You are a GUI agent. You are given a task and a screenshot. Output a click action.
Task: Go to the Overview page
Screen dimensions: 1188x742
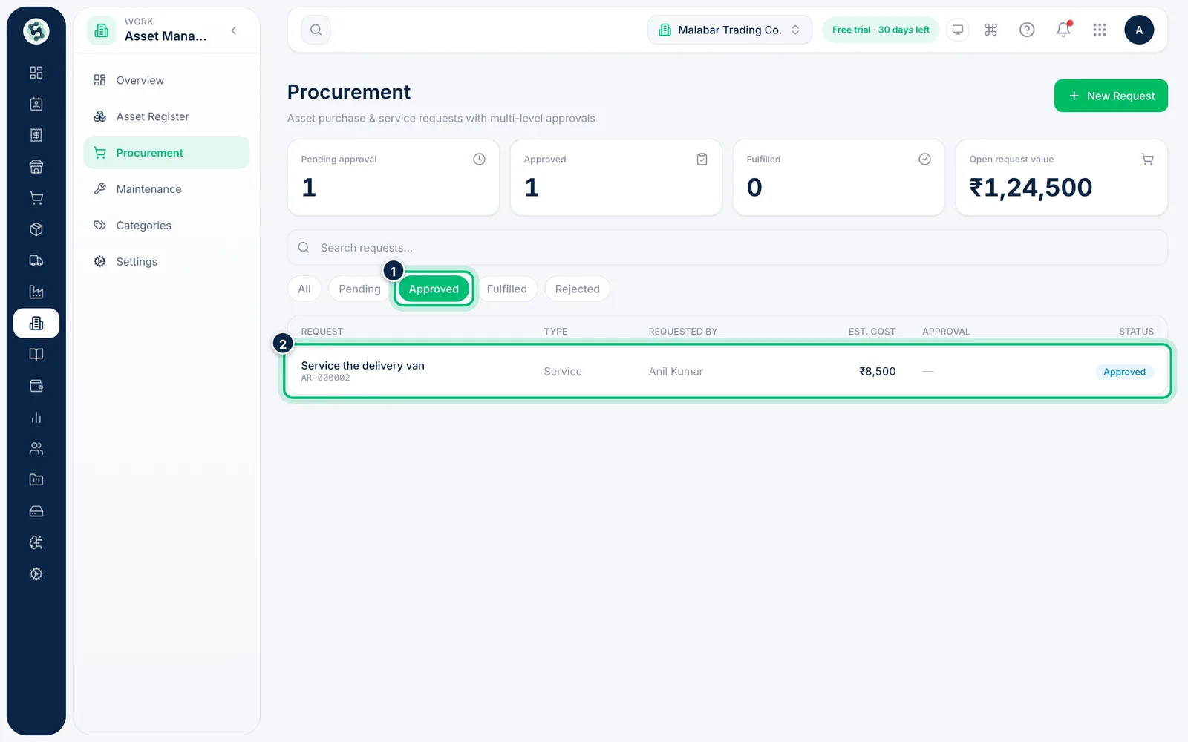click(166, 80)
